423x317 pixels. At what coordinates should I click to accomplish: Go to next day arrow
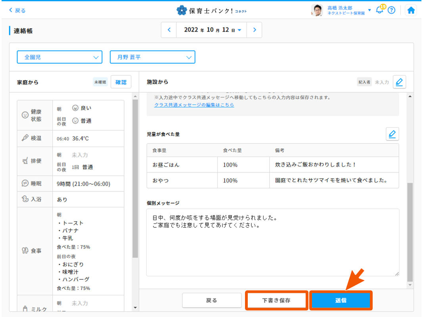point(254,30)
